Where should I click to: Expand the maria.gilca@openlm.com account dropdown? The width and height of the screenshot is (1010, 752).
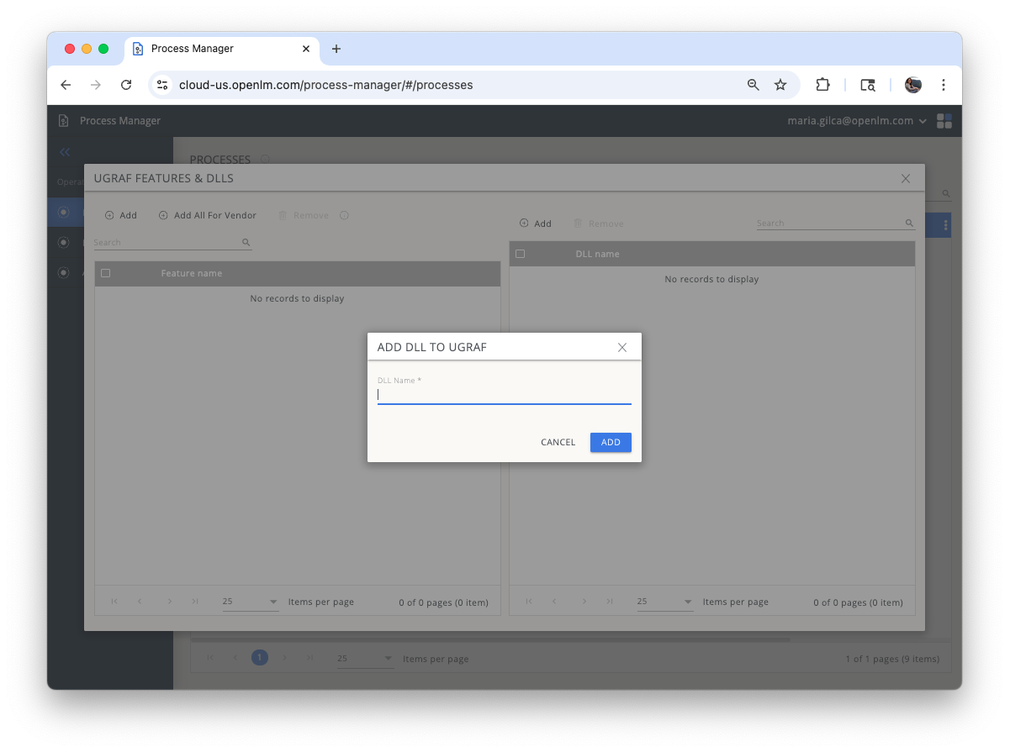point(923,120)
